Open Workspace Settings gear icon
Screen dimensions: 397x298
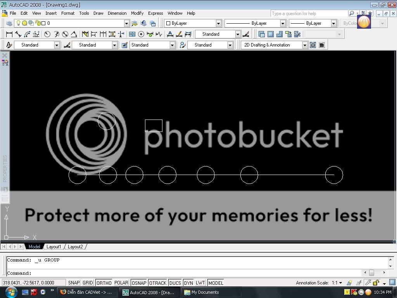pos(313,45)
